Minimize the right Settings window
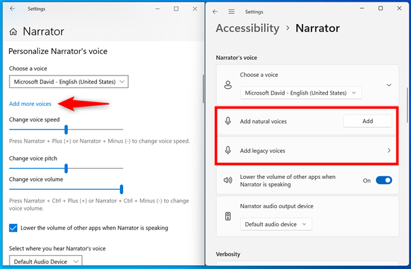The width and height of the screenshot is (411, 269). (x=362, y=8)
